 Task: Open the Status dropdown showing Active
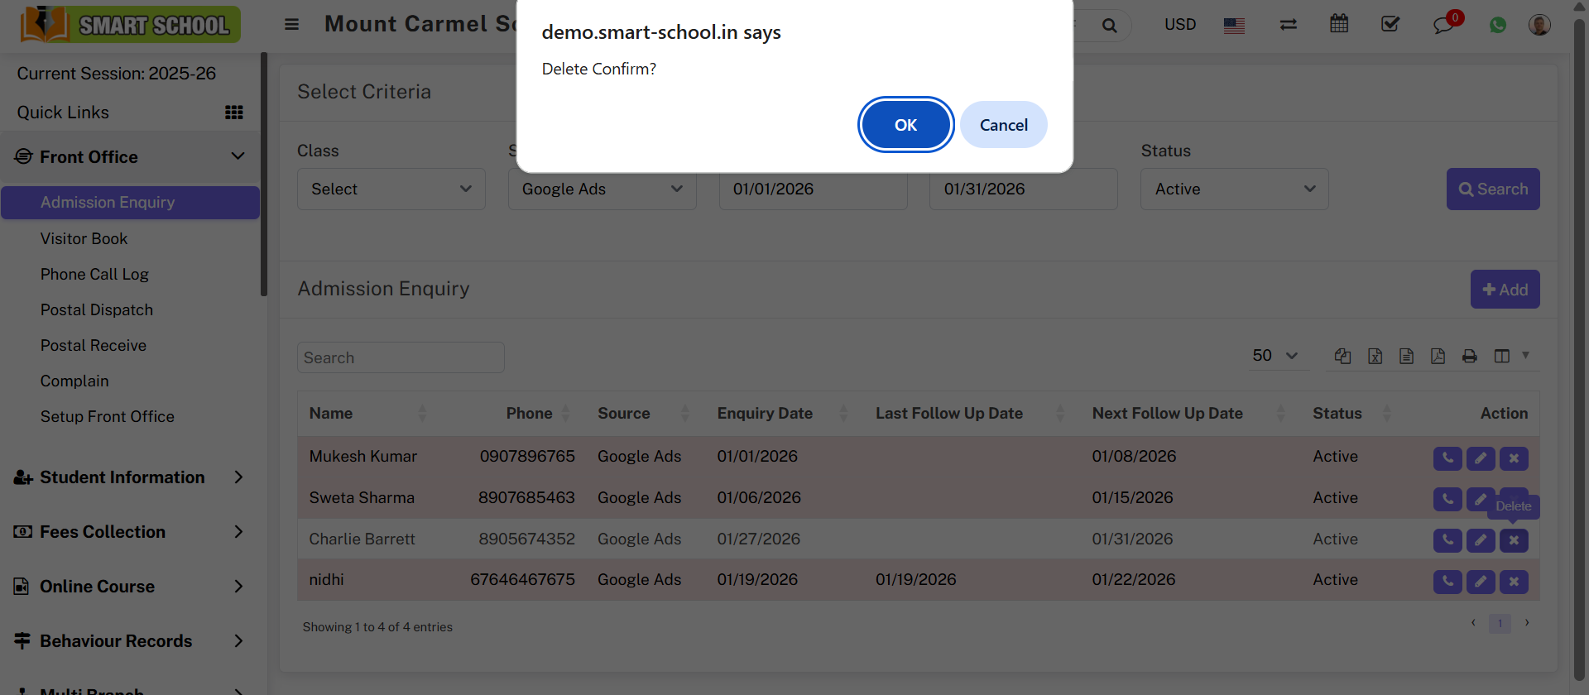coord(1233,189)
